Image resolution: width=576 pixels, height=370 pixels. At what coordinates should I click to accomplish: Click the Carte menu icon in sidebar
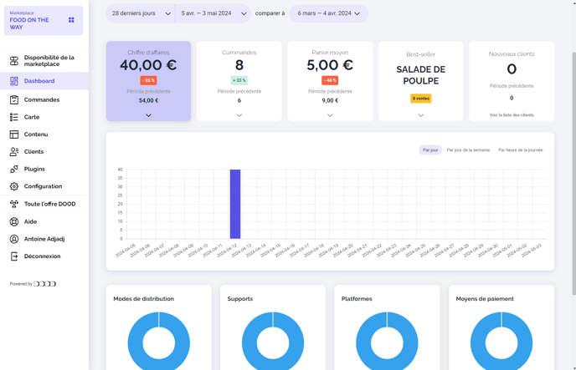pyautogui.click(x=14, y=117)
